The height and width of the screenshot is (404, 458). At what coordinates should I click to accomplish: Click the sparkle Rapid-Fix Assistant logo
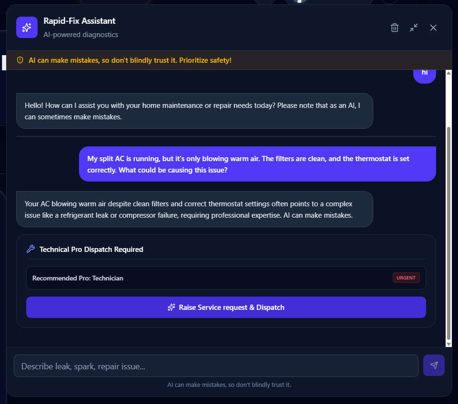pyautogui.click(x=27, y=28)
